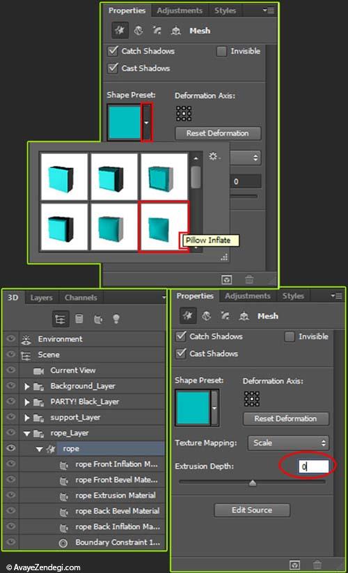Switch to Styles tab in lower panel
Screen dimensions: 348x573
293,296
